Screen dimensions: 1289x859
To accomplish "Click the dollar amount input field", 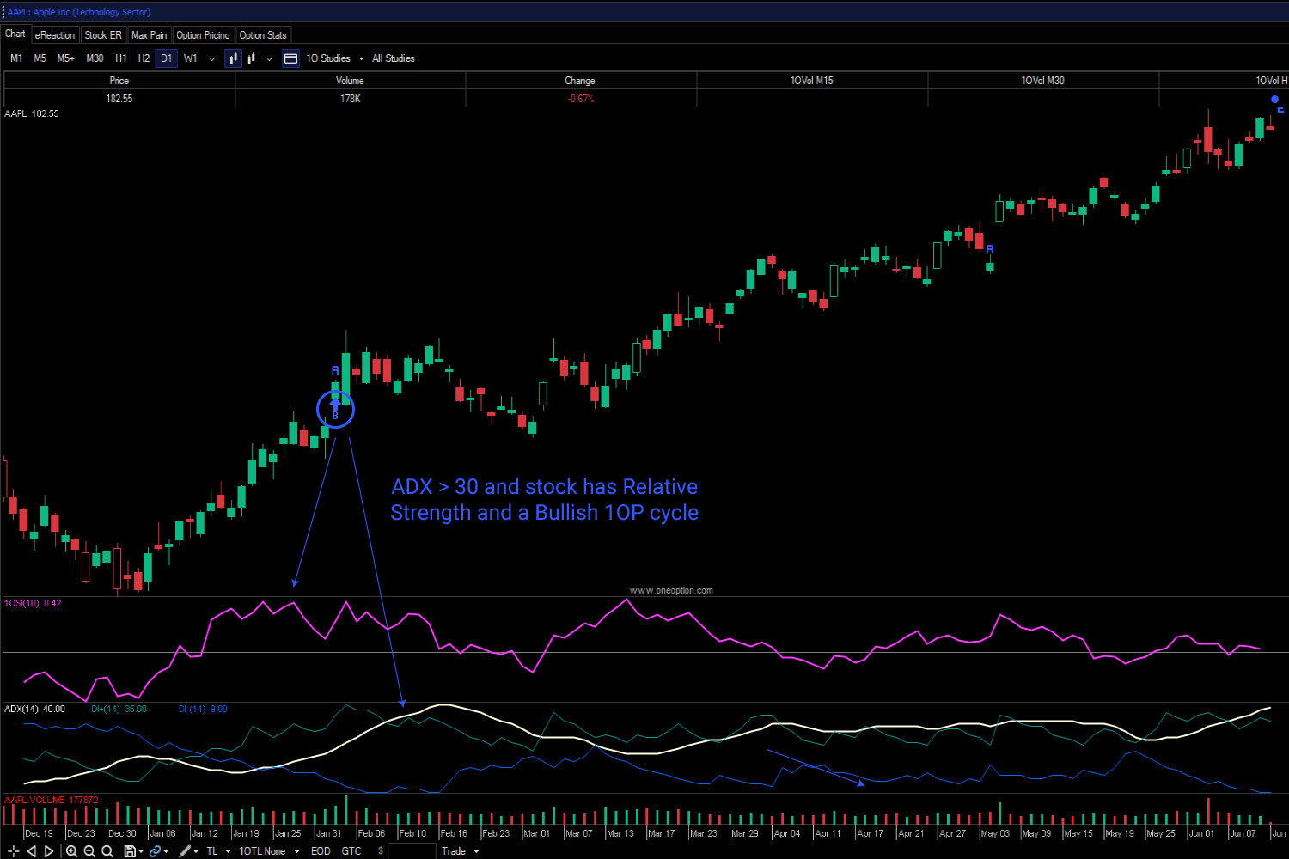I will (412, 850).
